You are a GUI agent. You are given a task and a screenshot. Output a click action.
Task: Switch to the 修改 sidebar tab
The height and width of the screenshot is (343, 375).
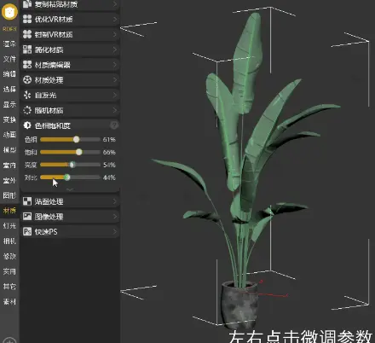coord(9,256)
